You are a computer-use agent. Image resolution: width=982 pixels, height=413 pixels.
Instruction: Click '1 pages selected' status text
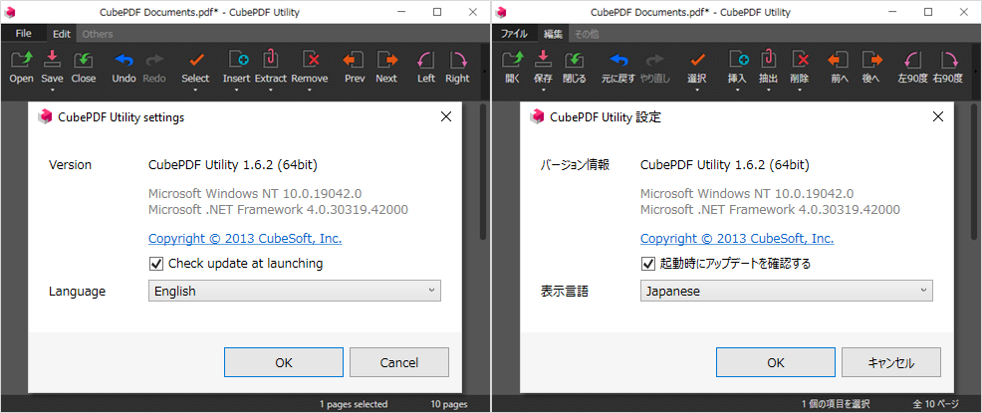[x=354, y=404]
